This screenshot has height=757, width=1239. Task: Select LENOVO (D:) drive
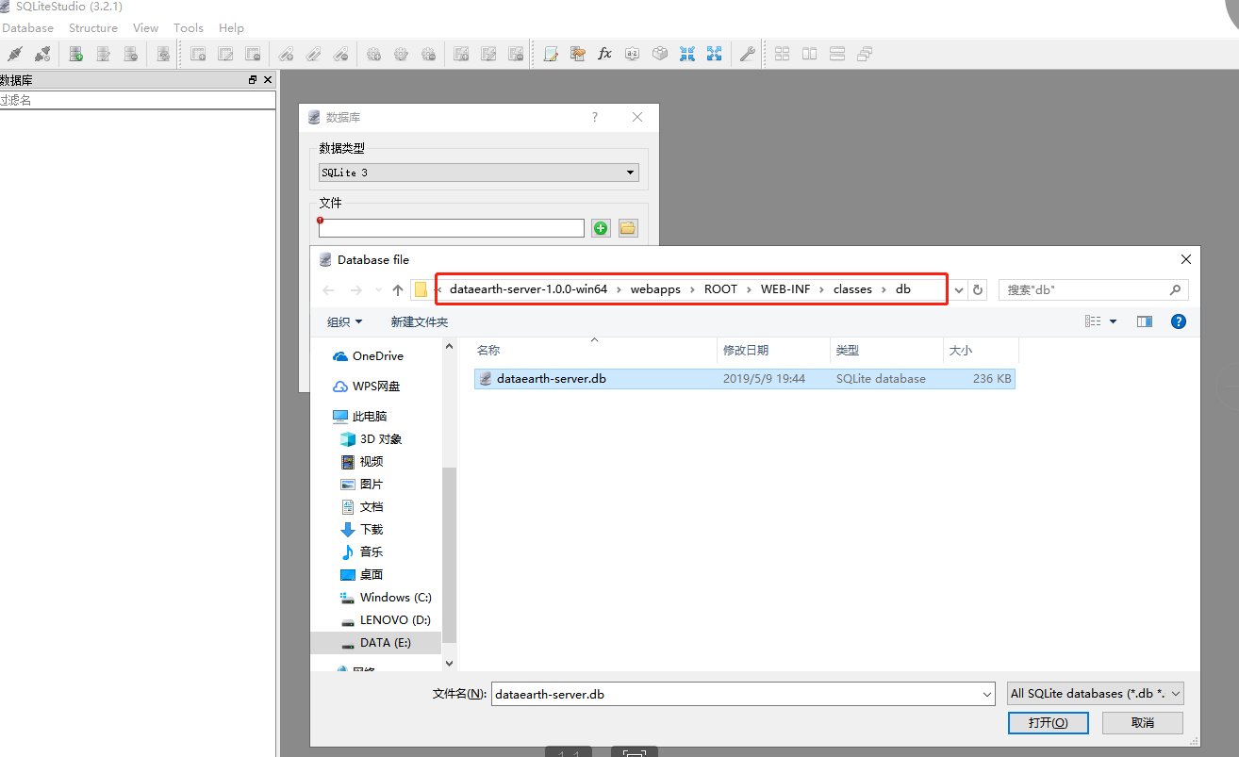coord(385,620)
